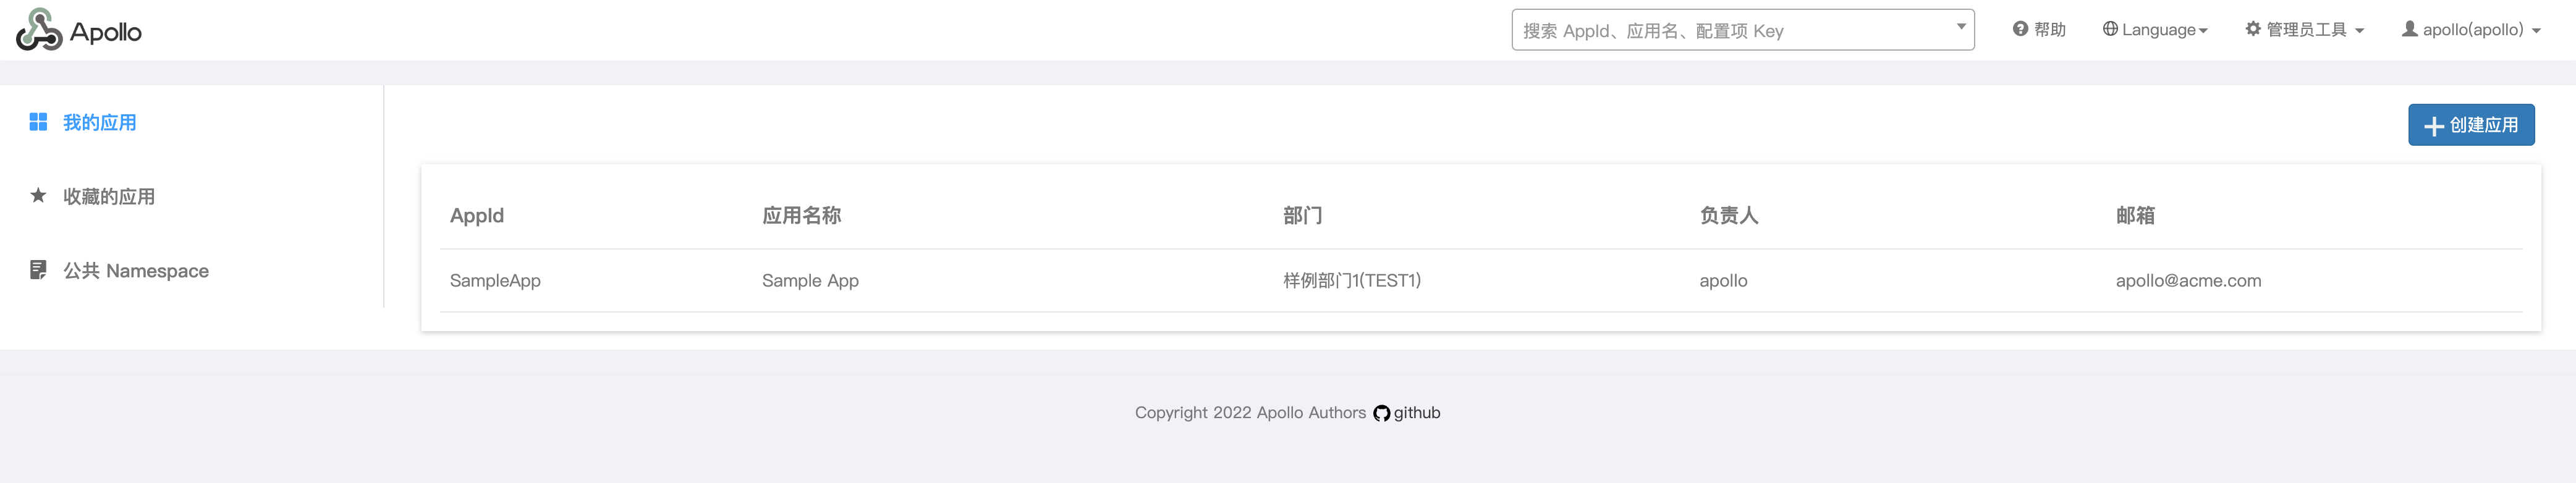The image size is (2576, 483).
Task: Open the SampleApp table row link
Action: (495, 281)
